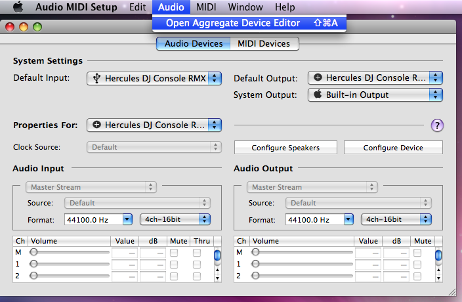This screenshot has width=462, height=302.
Task: Click the yellow minimize window button
Action: tap(24, 27)
